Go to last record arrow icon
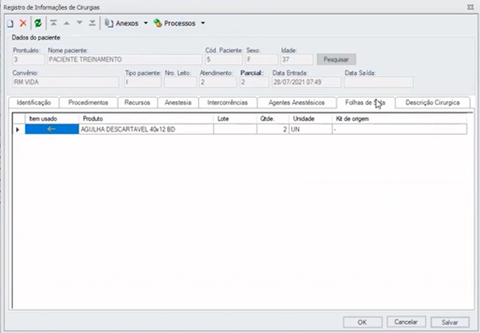The height and width of the screenshot is (333, 480). click(x=92, y=23)
